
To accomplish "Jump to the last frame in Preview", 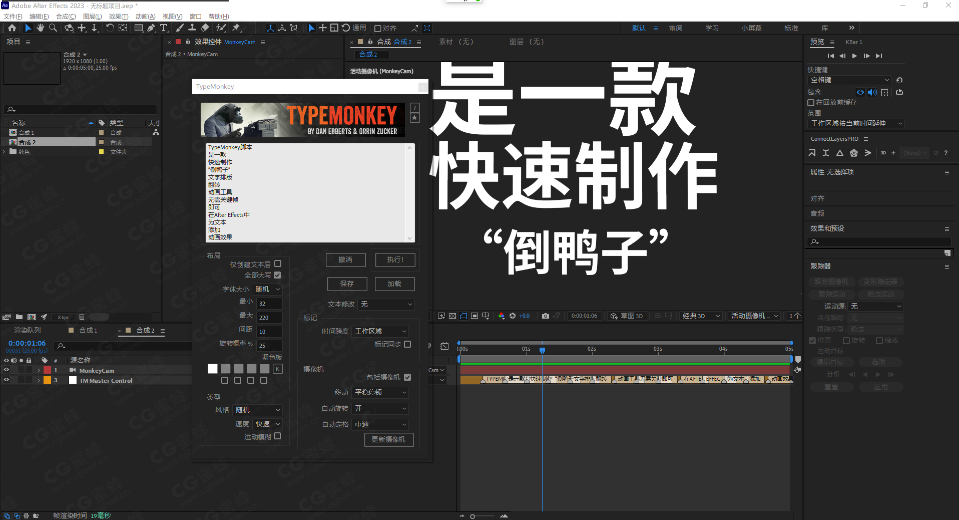I will point(879,56).
